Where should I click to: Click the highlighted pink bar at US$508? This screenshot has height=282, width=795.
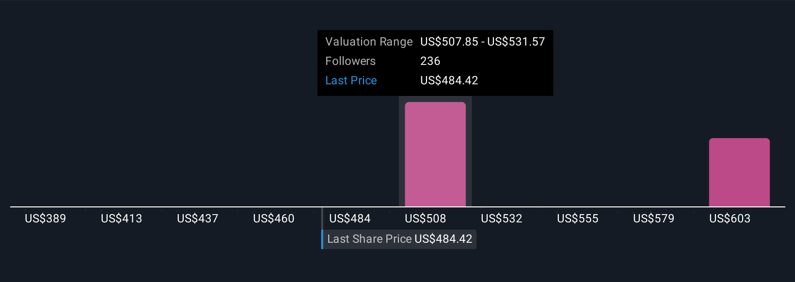[435, 154]
